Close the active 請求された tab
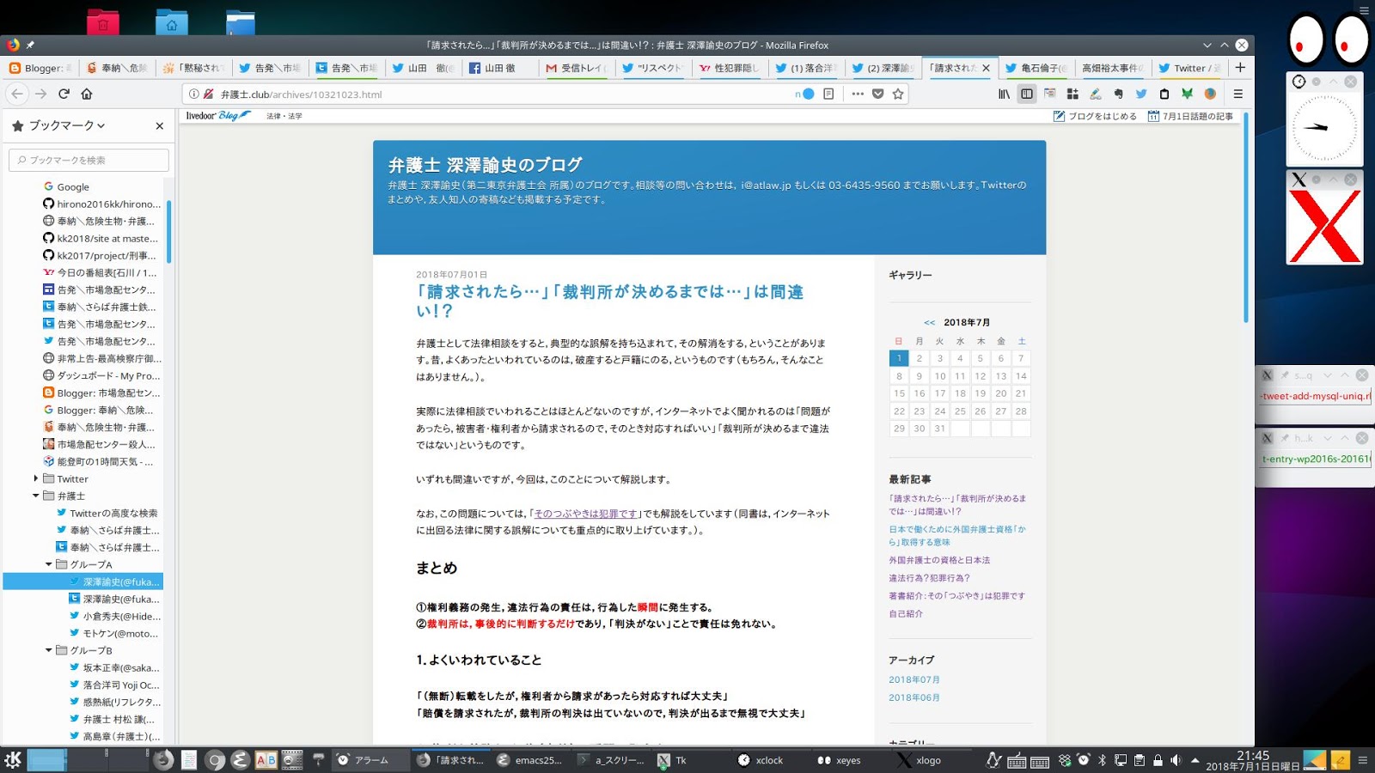Viewport: 1375px width, 773px height. pos(986,68)
